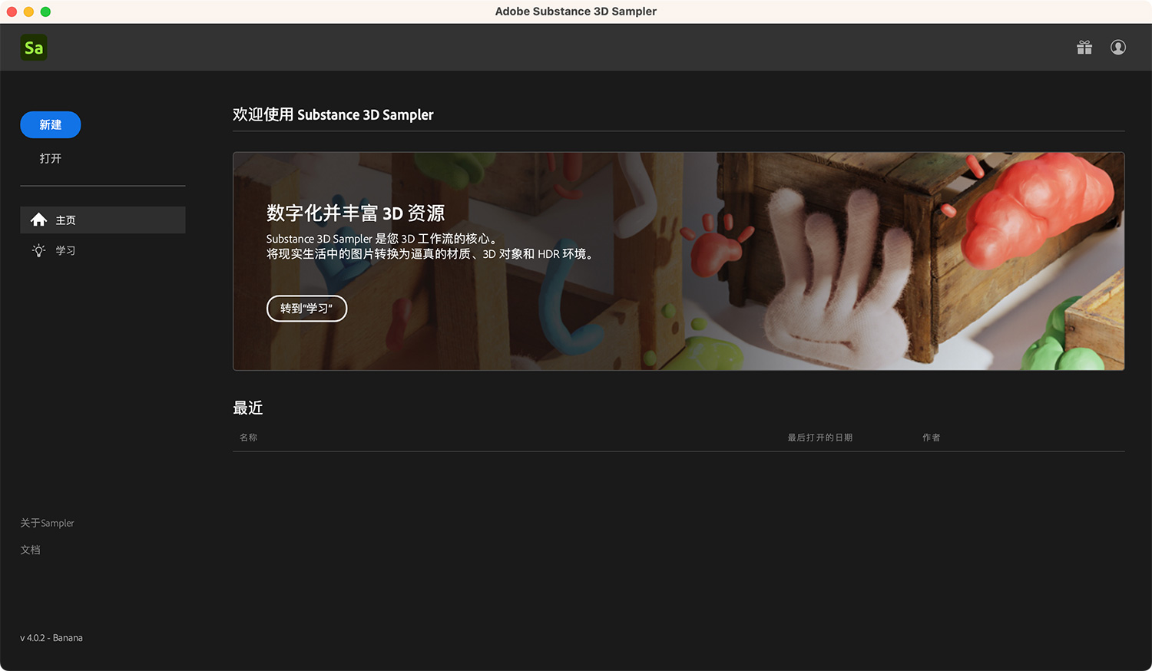1152x671 pixels.
Task: Sort recent list by 名称 column
Action: (249, 438)
